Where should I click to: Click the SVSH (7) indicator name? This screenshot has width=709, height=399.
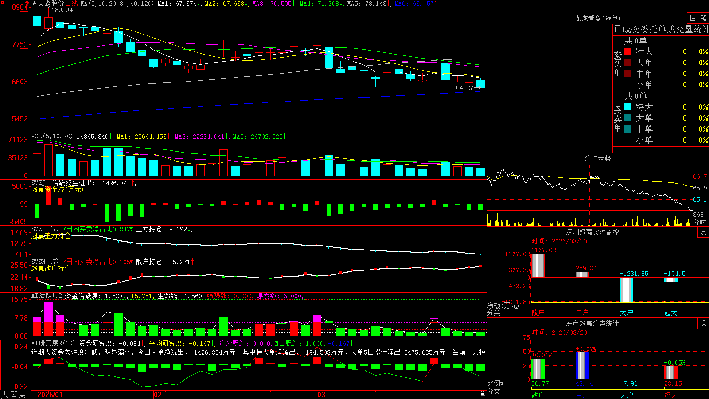click(x=45, y=262)
